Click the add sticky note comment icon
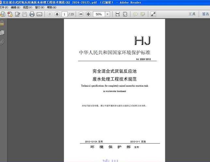Image resolution: width=210 pixels, height=162 pixels. [135, 14]
